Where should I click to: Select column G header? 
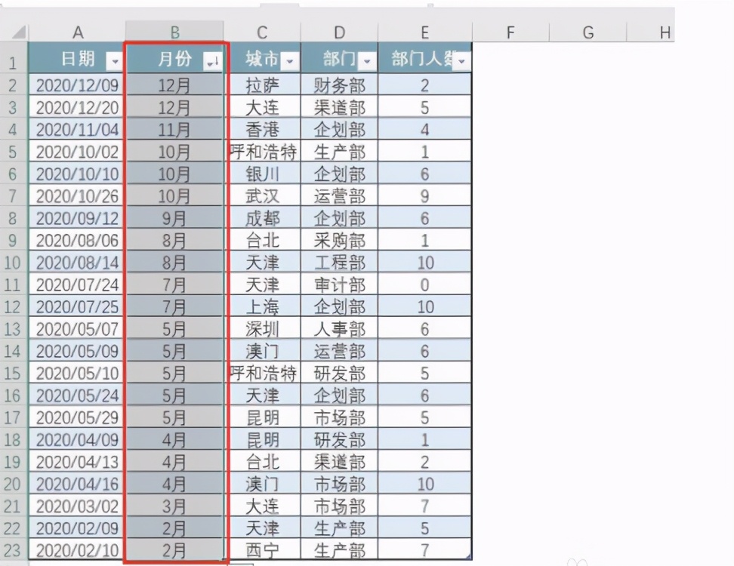pyautogui.click(x=588, y=32)
